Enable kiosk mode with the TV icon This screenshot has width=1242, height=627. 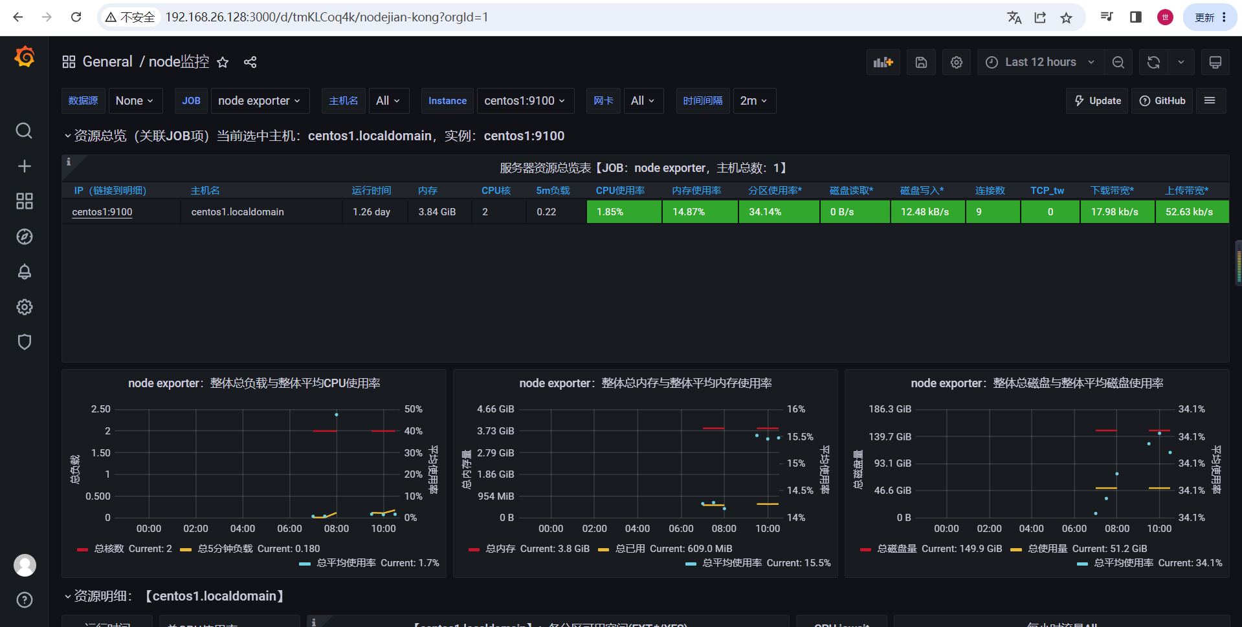click(1215, 62)
